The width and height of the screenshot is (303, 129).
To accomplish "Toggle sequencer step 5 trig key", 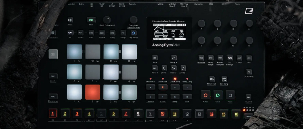I will click(x=102, y=114).
